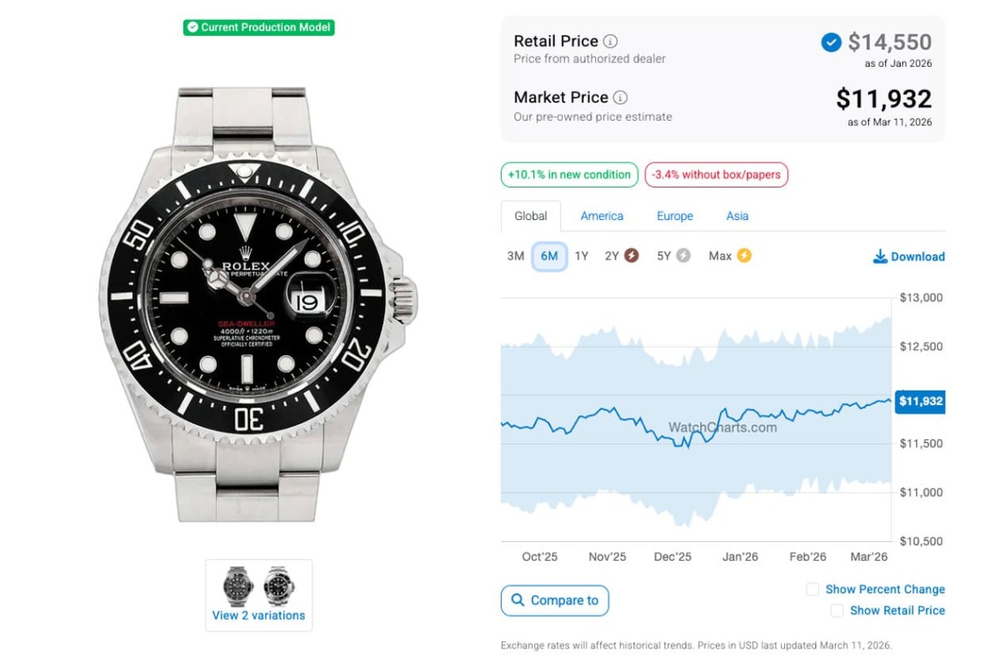Click the Download chart icon
The height and width of the screenshot is (661, 1000).
click(x=880, y=257)
